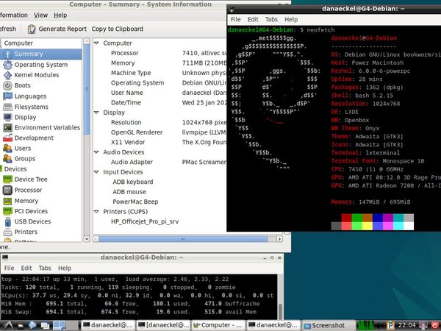Open USB Devices in the sidebar
The width and height of the screenshot is (441, 331).
coord(31,221)
